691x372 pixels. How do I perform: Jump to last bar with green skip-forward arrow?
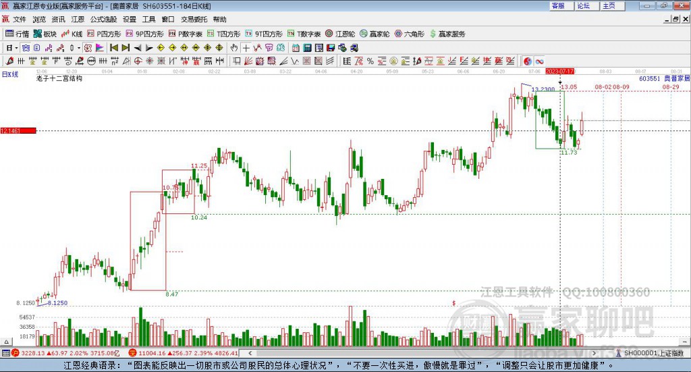[126, 48]
